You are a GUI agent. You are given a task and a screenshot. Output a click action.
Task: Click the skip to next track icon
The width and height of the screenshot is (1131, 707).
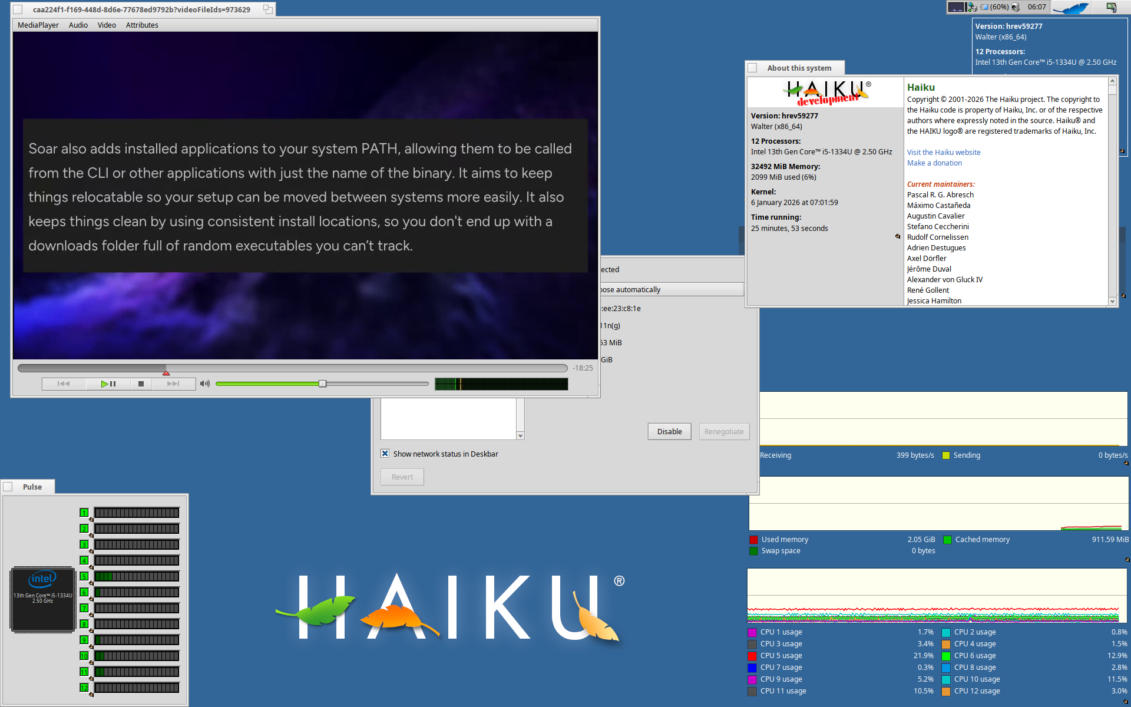(x=173, y=384)
